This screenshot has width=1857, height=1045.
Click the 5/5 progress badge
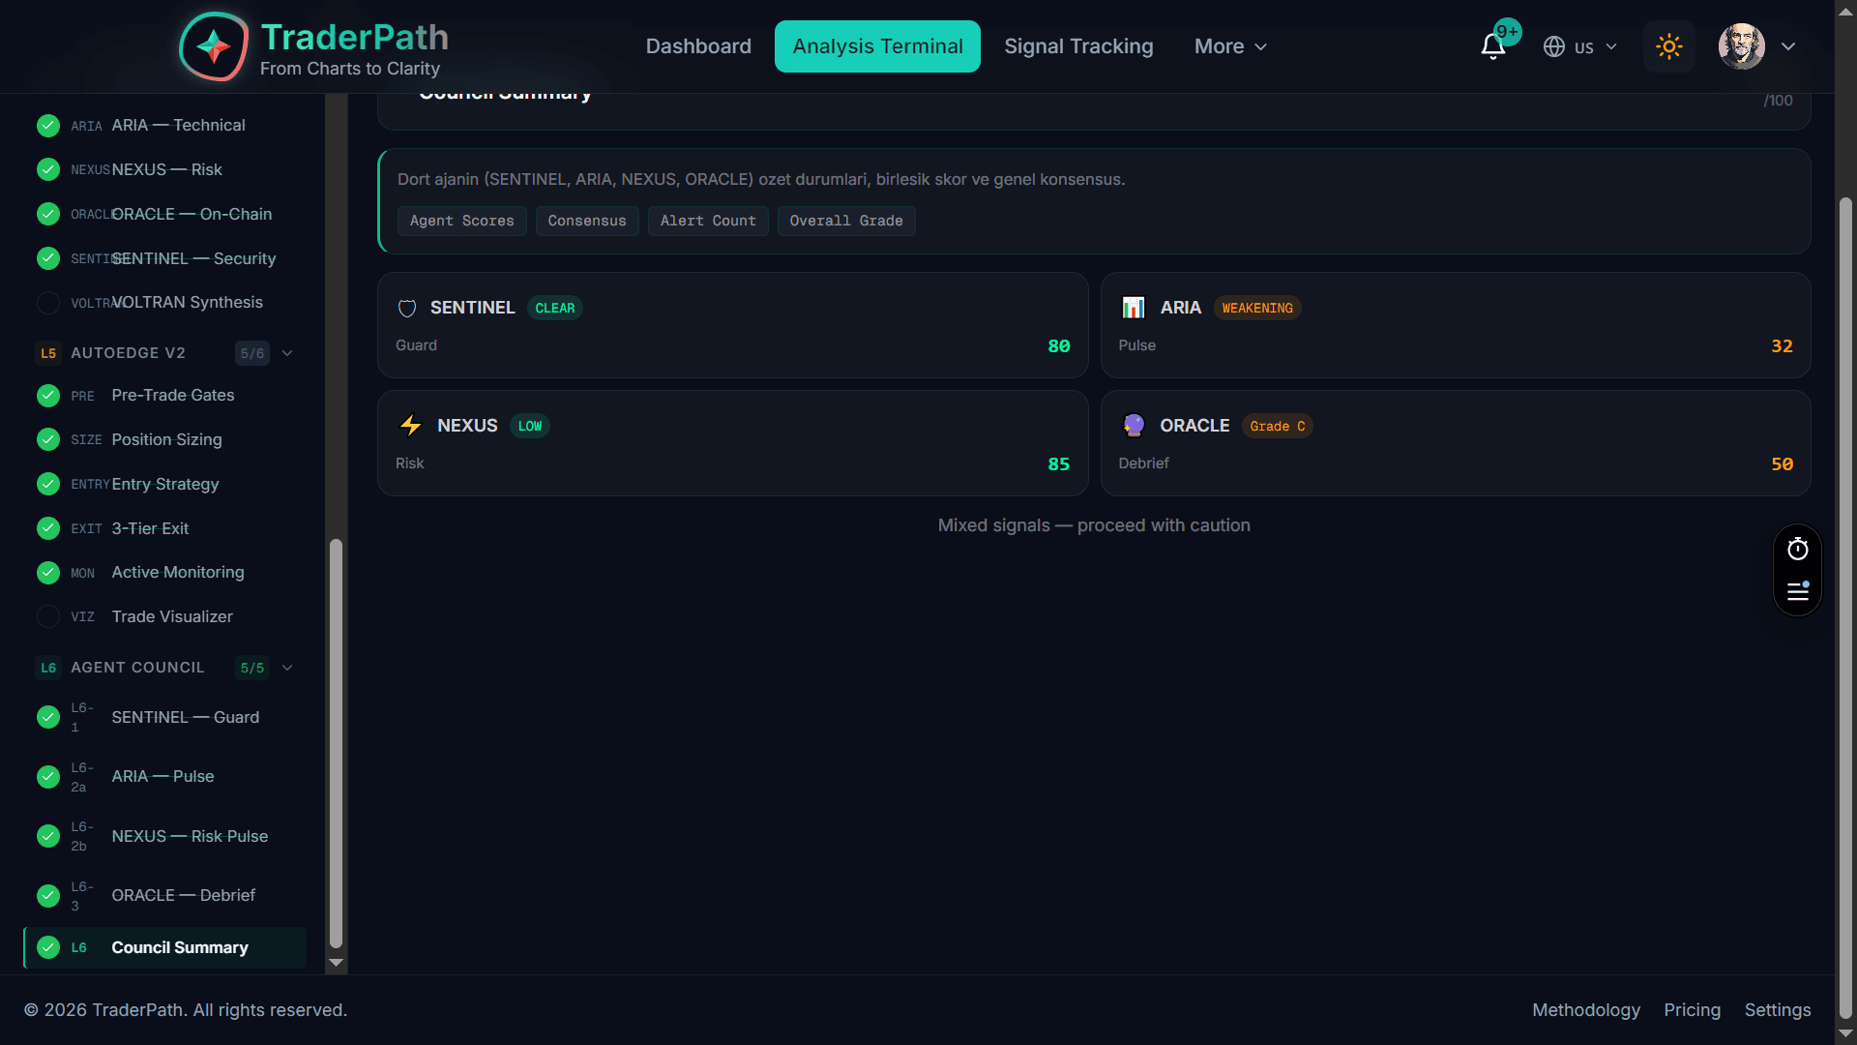tap(252, 668)
